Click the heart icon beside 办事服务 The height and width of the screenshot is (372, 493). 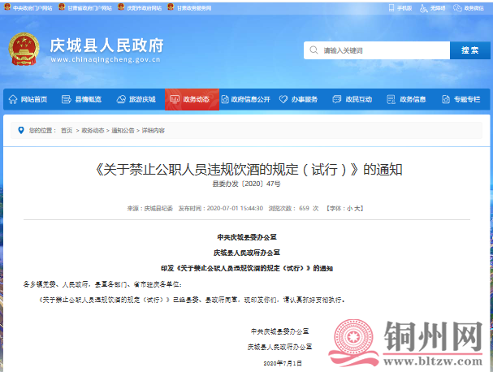click(x=283, y=99)
